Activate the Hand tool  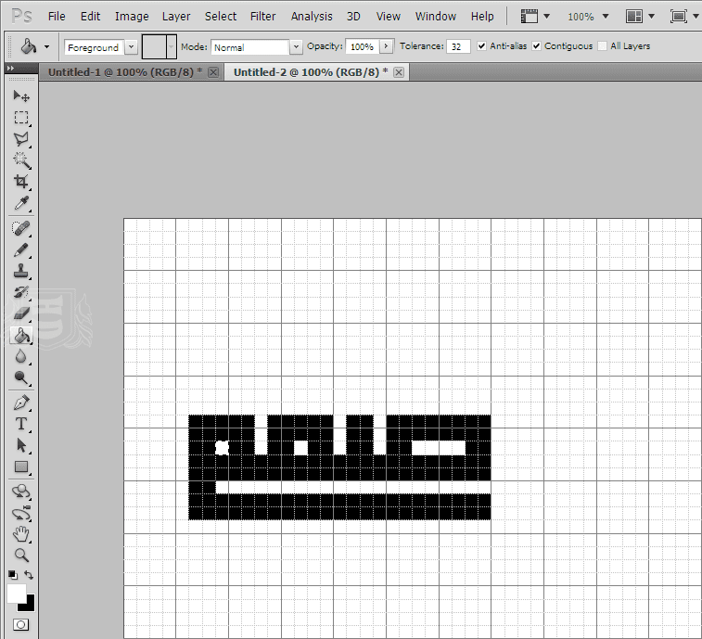click(x=20, y=533)
